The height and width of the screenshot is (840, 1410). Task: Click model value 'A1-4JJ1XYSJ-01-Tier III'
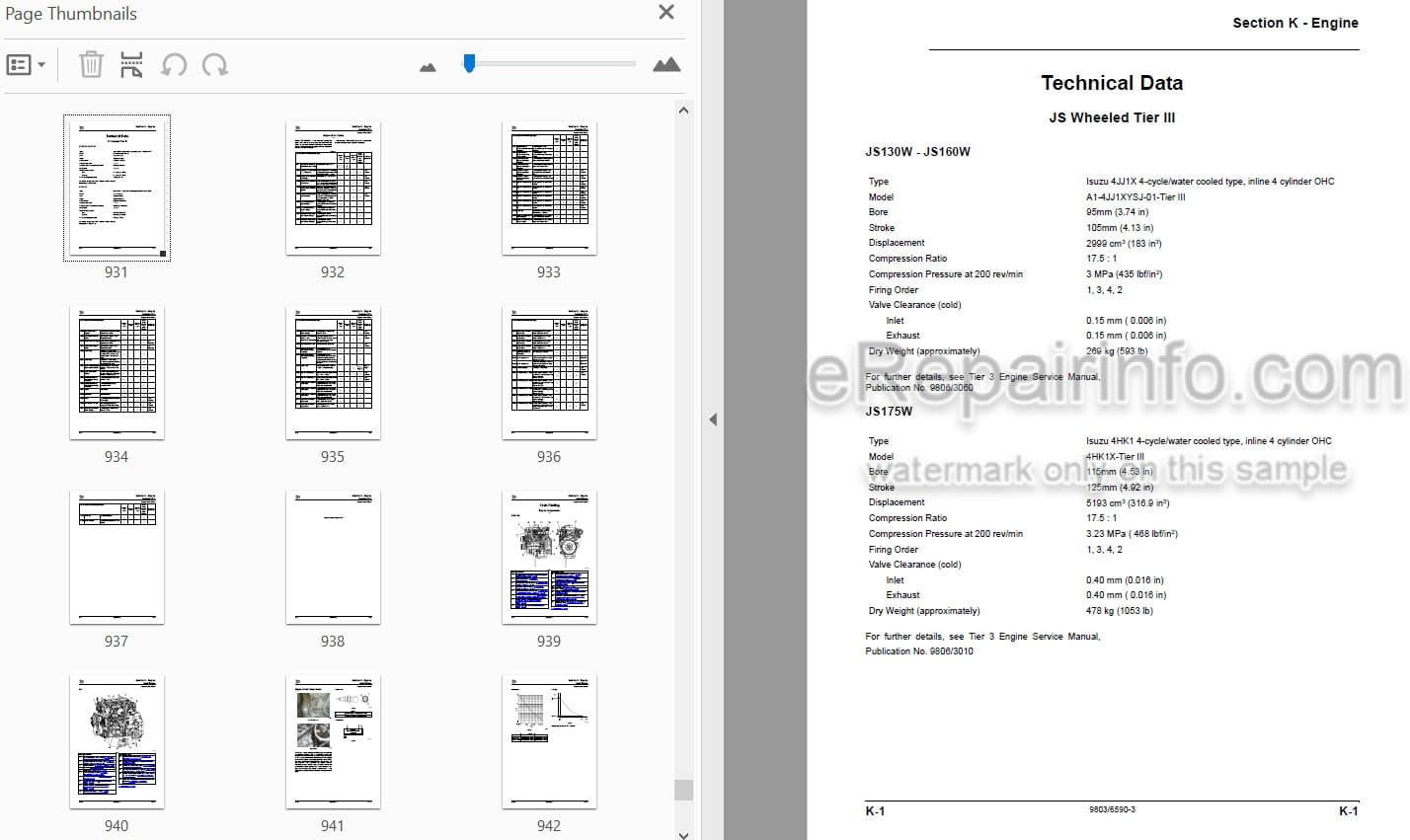pos(1136,197)
